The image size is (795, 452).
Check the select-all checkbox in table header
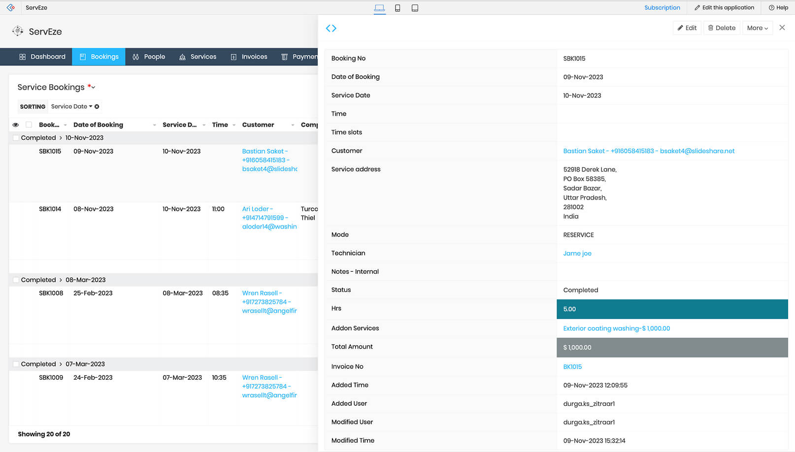click(29, 125)
